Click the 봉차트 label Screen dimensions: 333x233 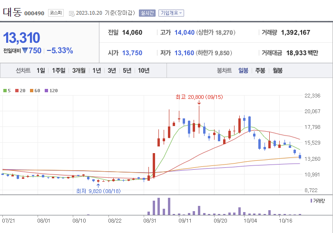coord(224,70)
